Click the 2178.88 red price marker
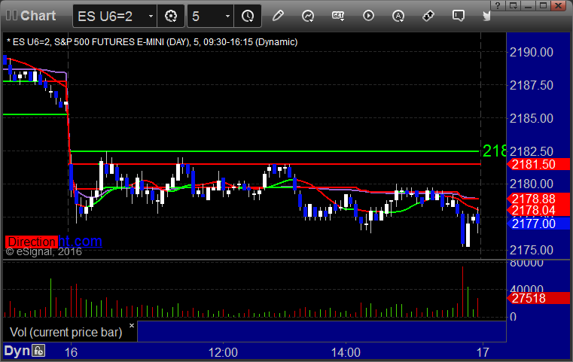Viewport: 573px width, 362px height. point(538,199)
